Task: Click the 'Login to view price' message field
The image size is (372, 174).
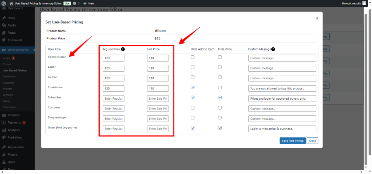Action: tap(282, 129)
